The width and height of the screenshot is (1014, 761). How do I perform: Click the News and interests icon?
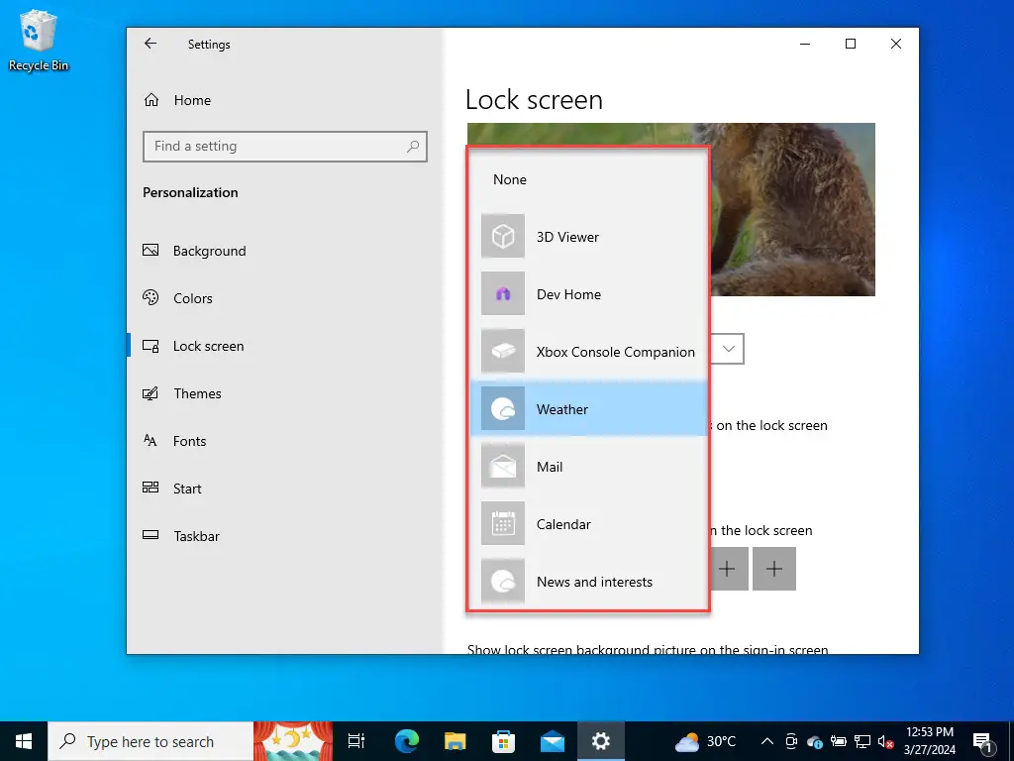click(502, 581)
